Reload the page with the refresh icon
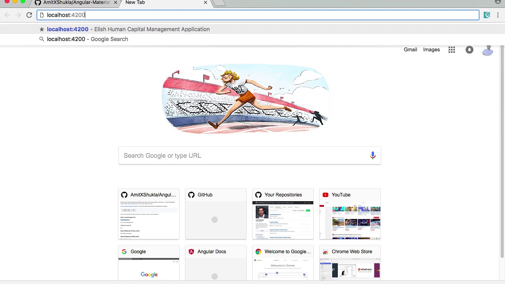The height and width of the screenshot is (284, 505). (29, 15)
